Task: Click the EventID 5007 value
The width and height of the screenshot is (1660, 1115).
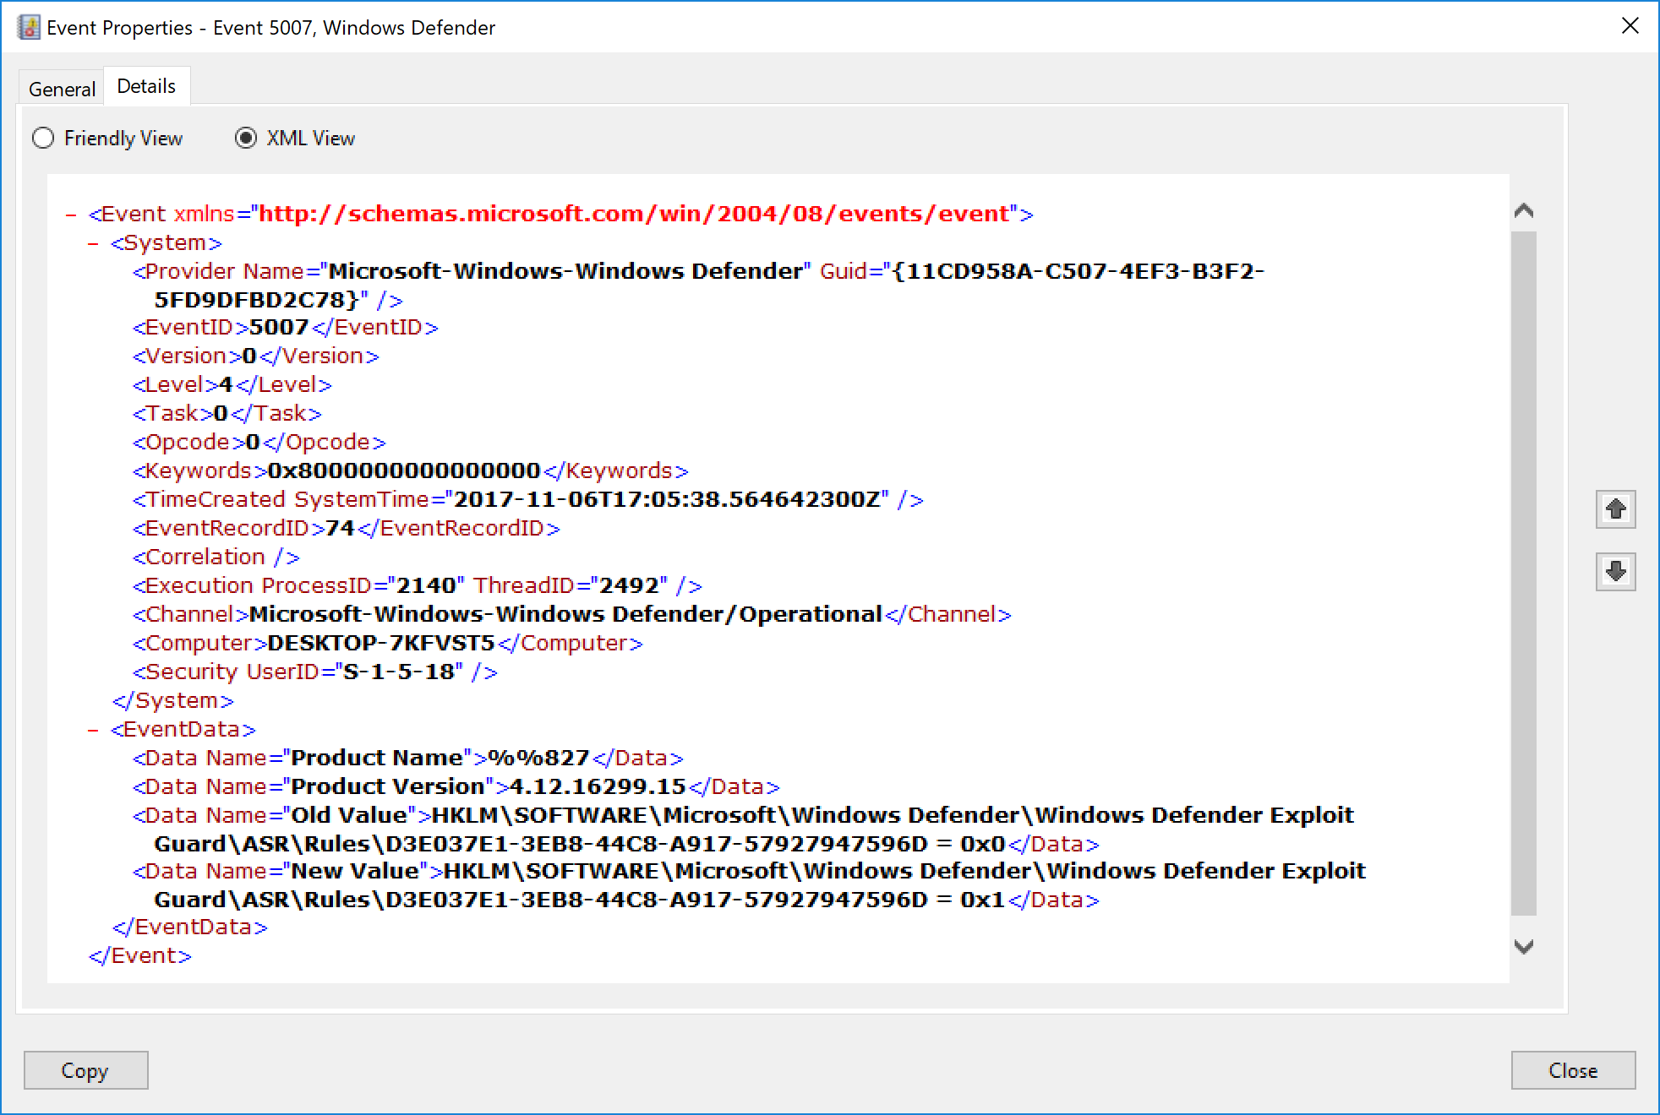Action: click(x=279, y=328)
